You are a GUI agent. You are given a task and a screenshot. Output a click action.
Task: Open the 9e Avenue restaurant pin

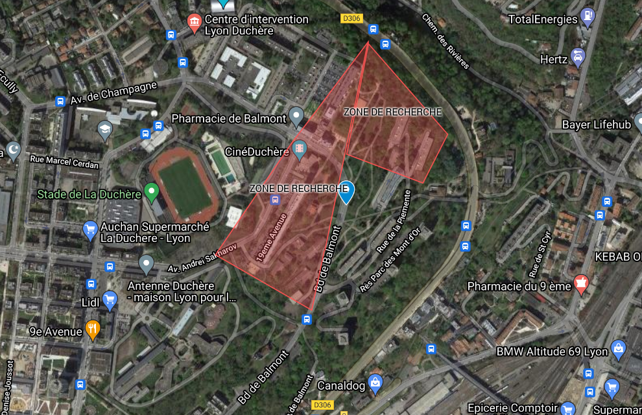[x=93, y=330]
